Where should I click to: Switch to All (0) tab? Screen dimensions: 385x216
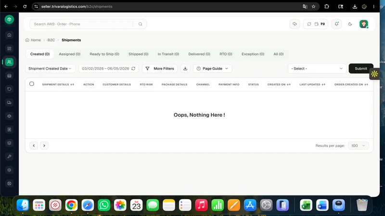pos(279,54)
